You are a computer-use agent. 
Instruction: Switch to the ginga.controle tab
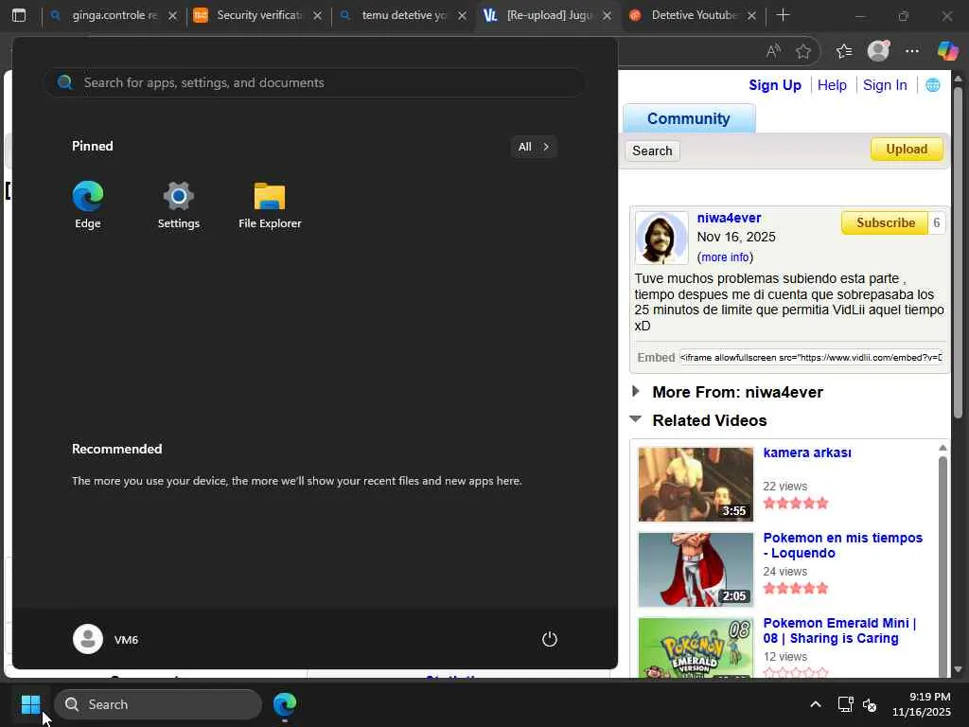click(114, 15)
